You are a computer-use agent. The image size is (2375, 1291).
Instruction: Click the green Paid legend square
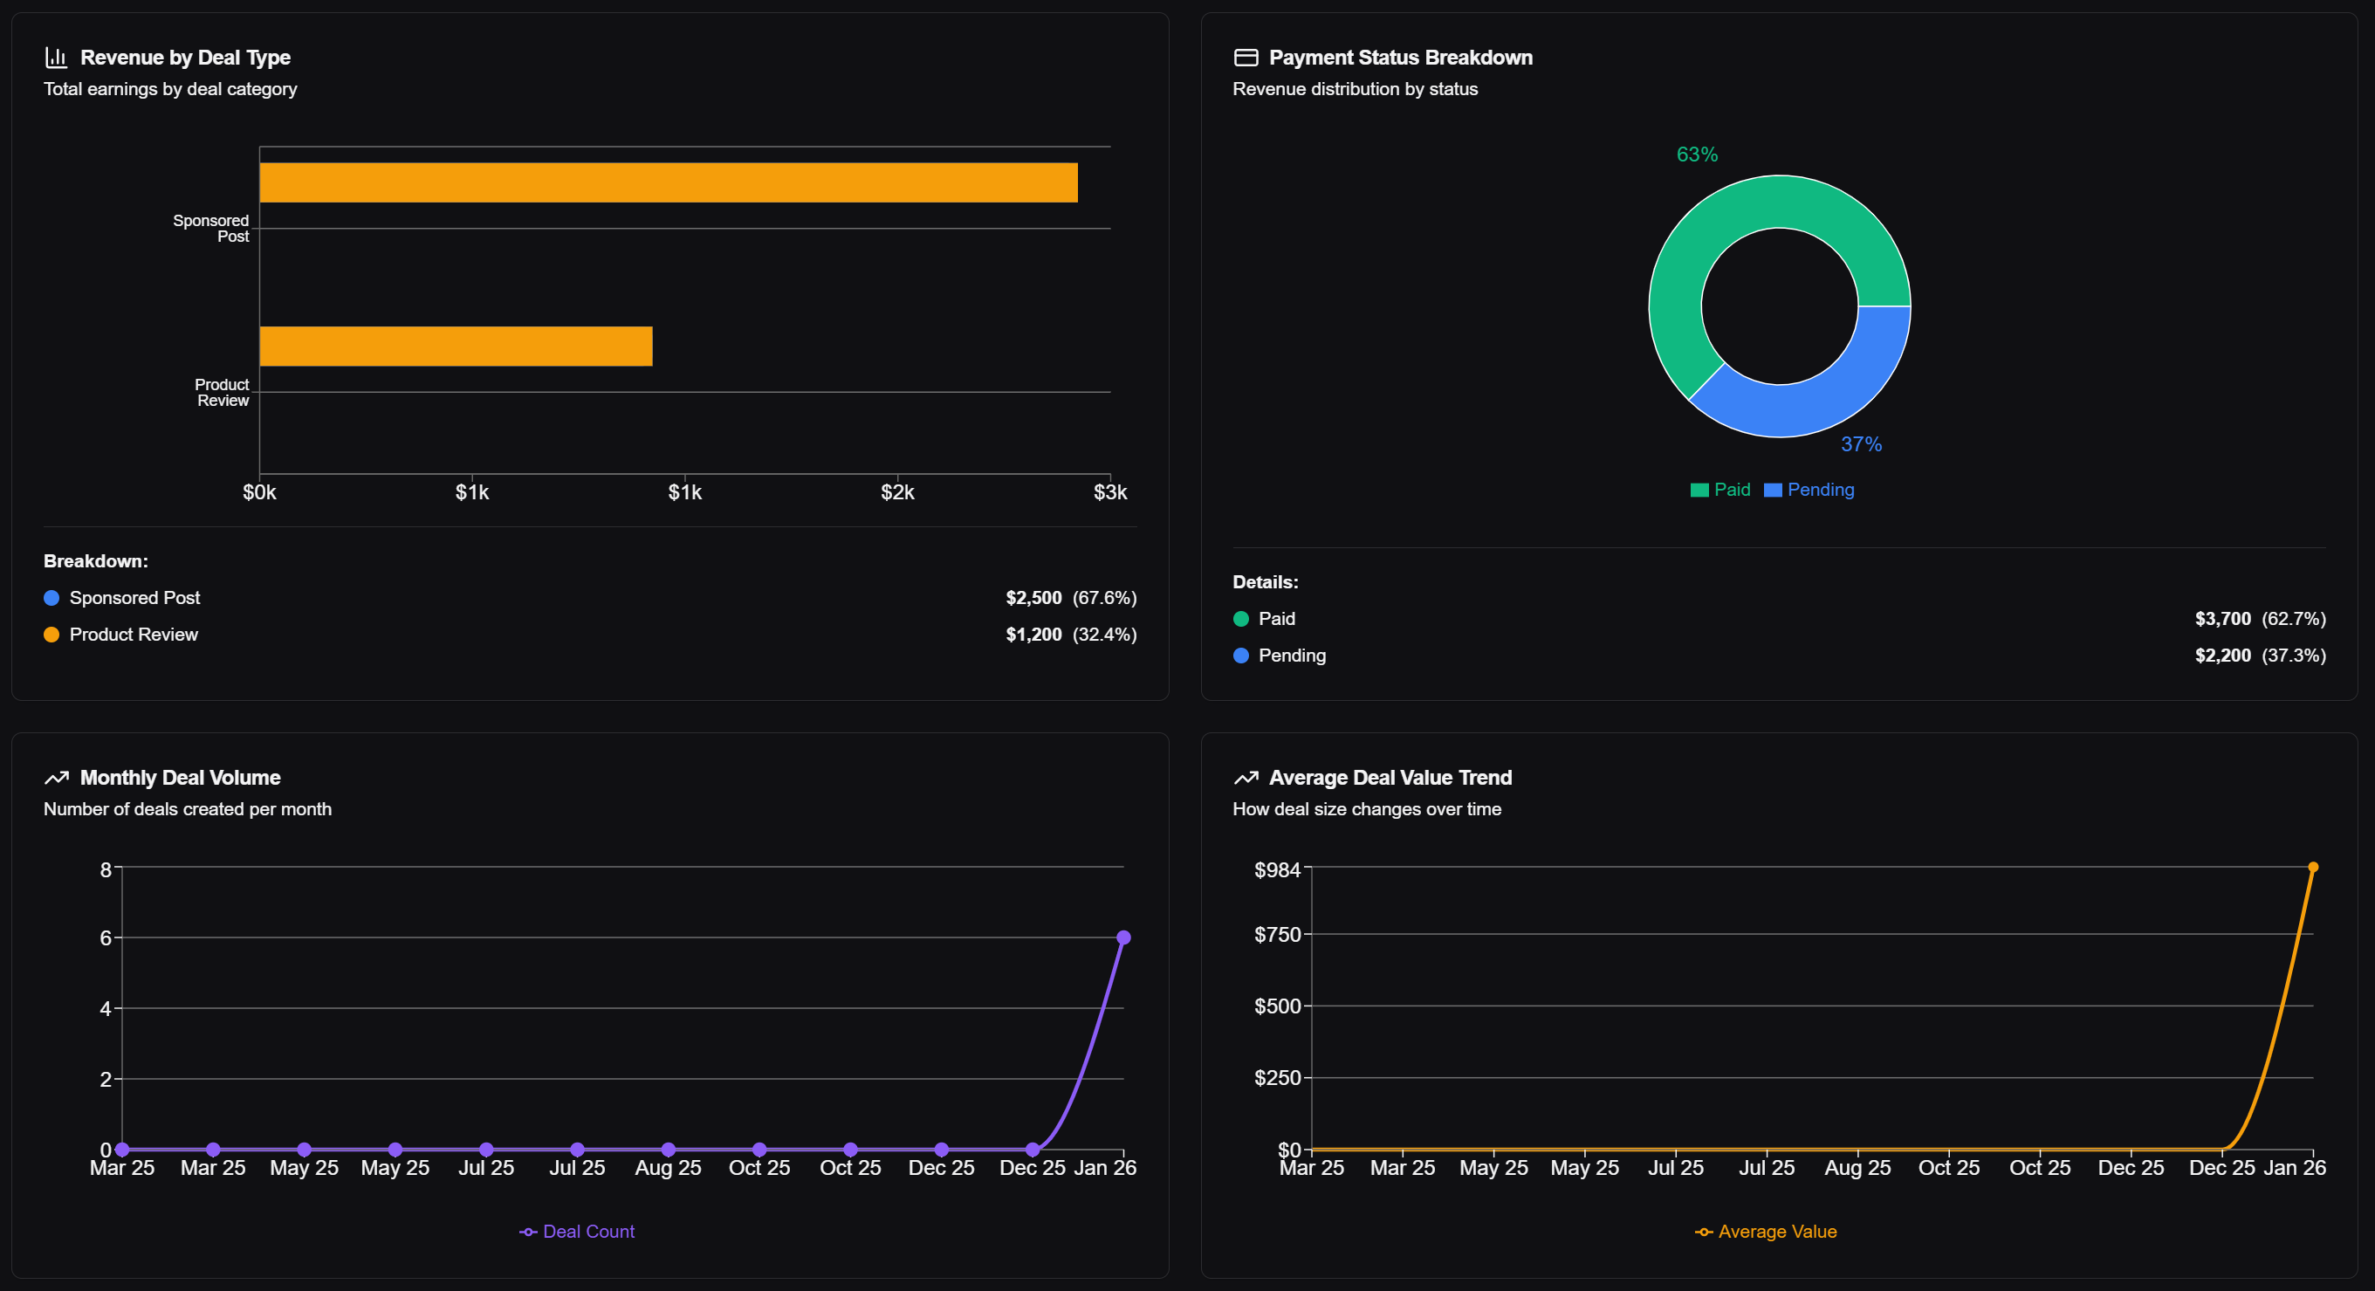tap(1699, 491)
